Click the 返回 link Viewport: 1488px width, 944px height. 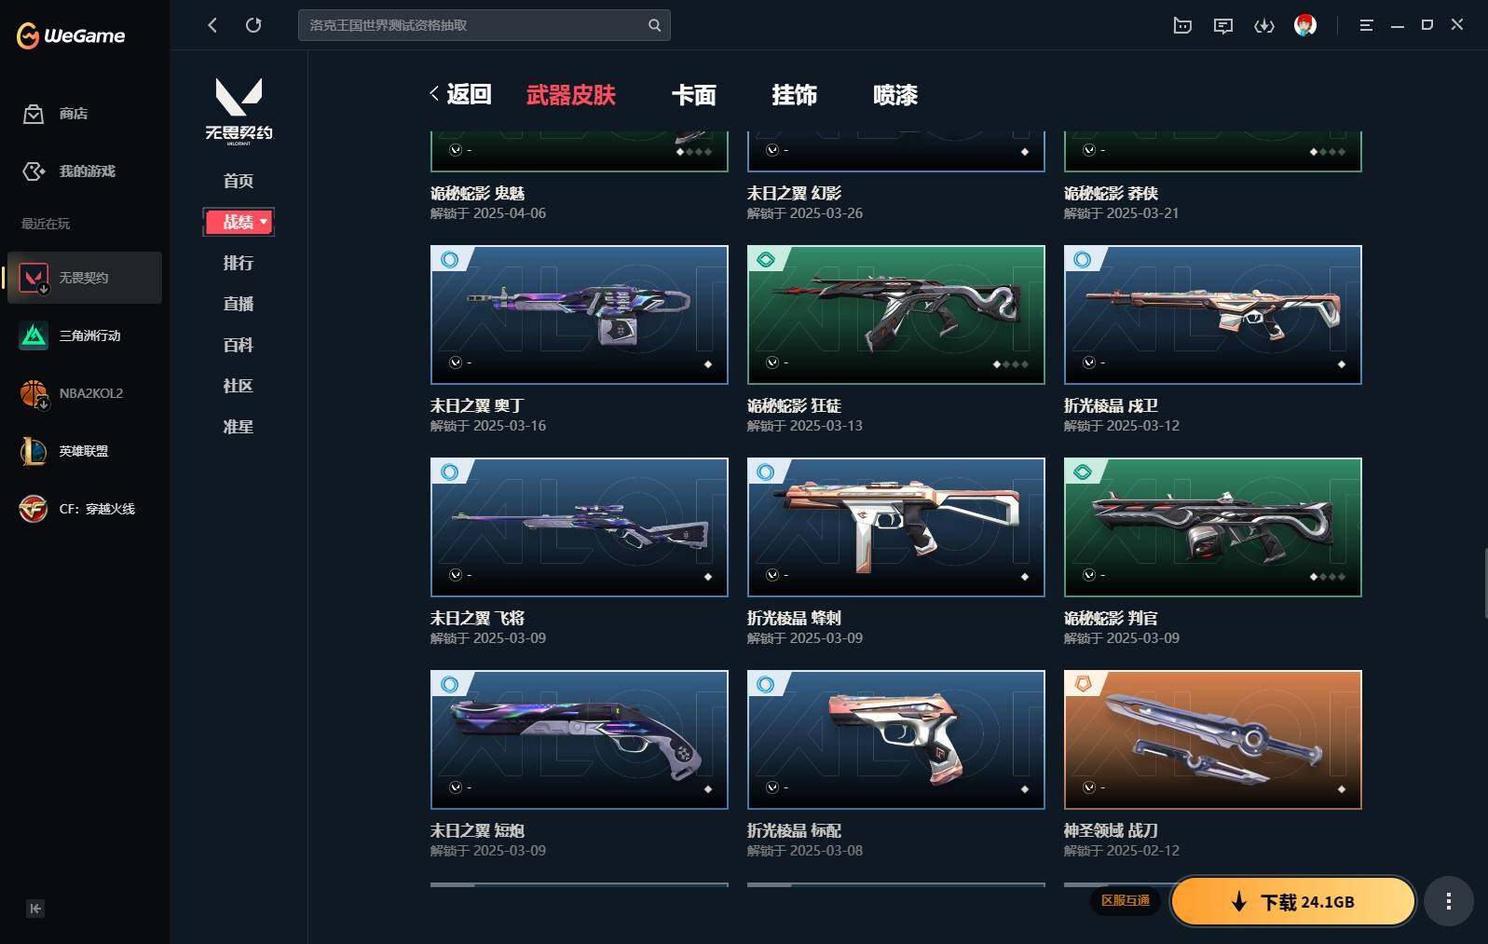[x=460, y=94]
